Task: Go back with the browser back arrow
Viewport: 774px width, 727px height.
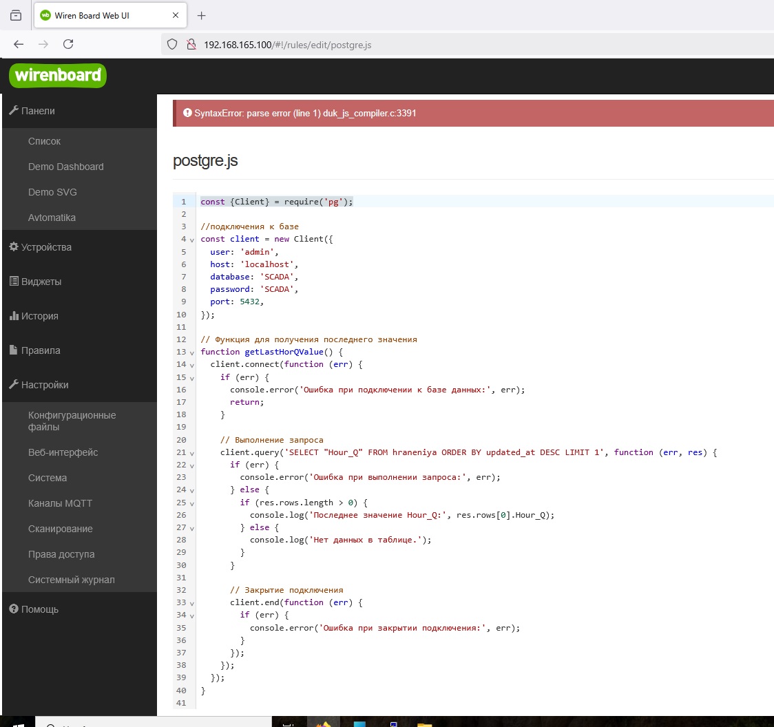Action: 19,45
